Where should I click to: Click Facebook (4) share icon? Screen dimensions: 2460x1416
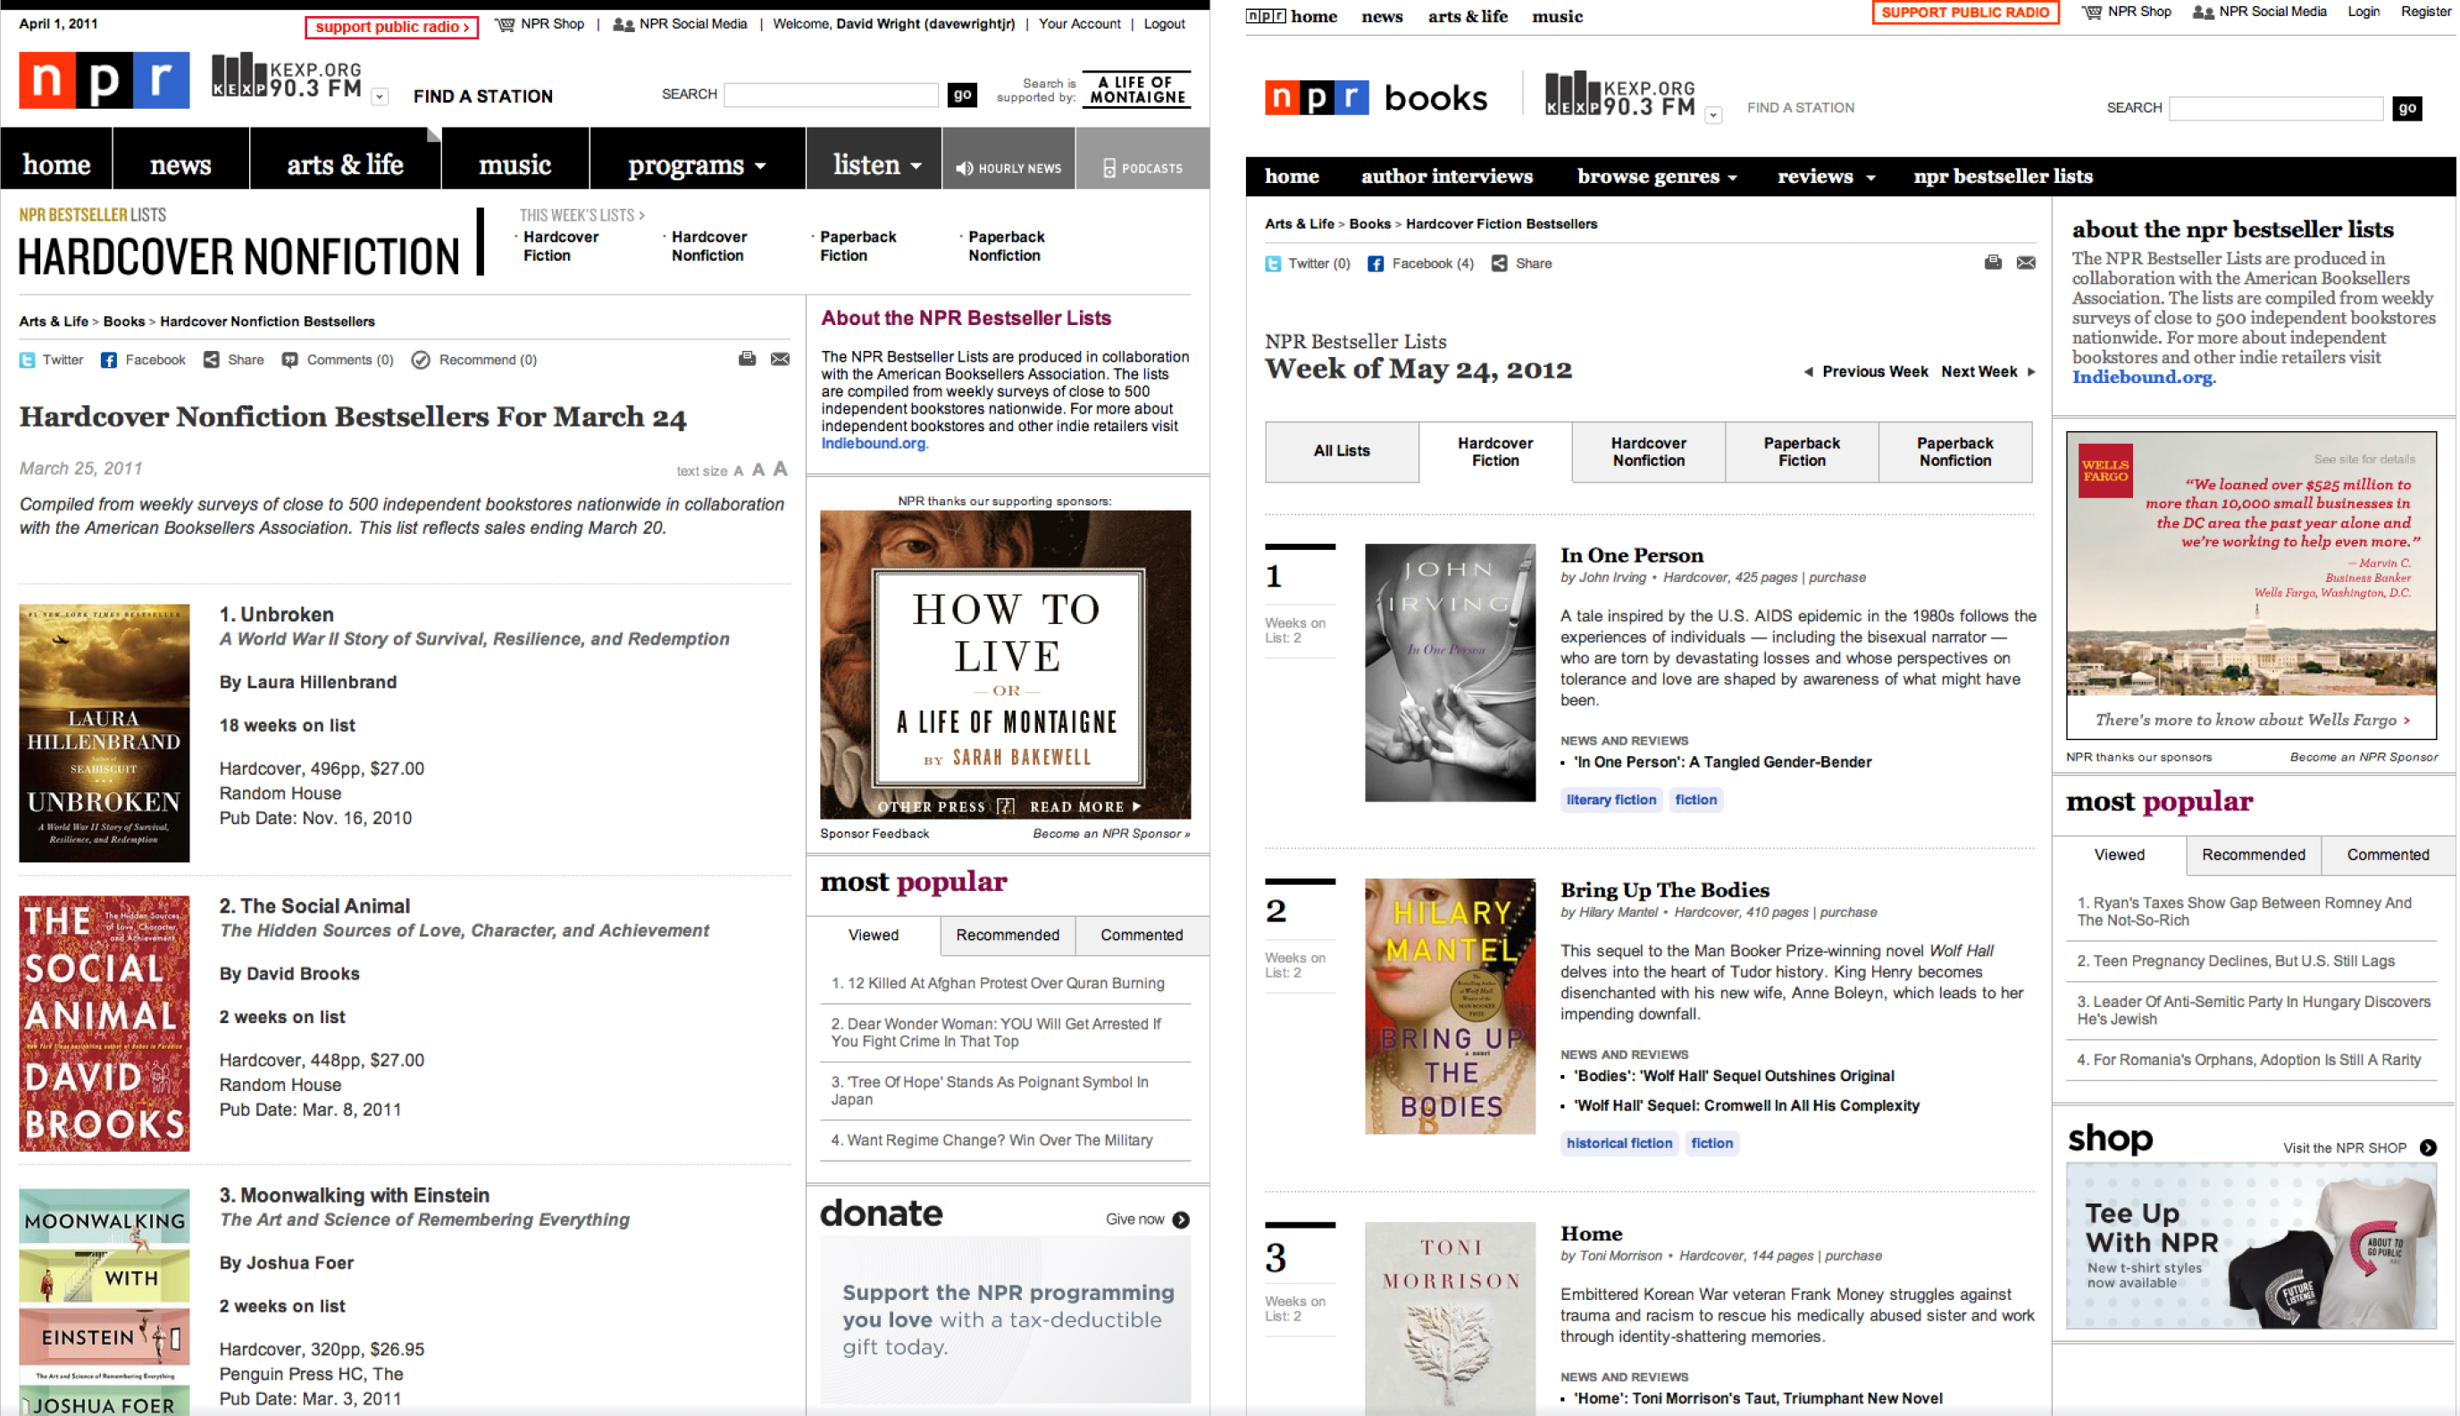pos(1375,263)
